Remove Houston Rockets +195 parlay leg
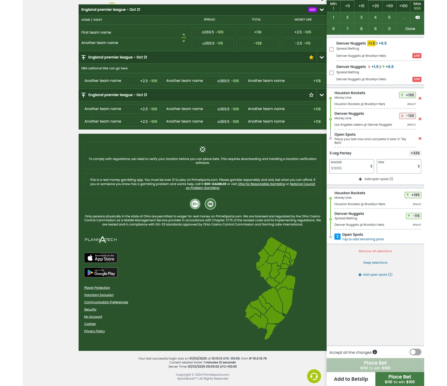This screenshot has width=447, height=386. [x=420, y=98]
